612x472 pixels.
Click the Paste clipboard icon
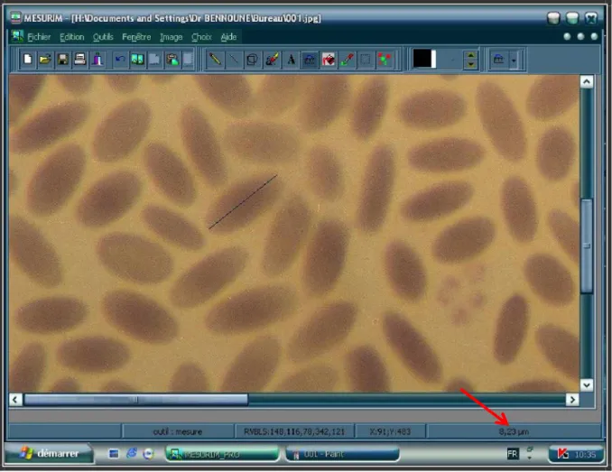click(172, 60)
